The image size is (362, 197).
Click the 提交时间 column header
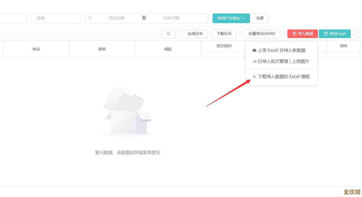click(224, 46)
